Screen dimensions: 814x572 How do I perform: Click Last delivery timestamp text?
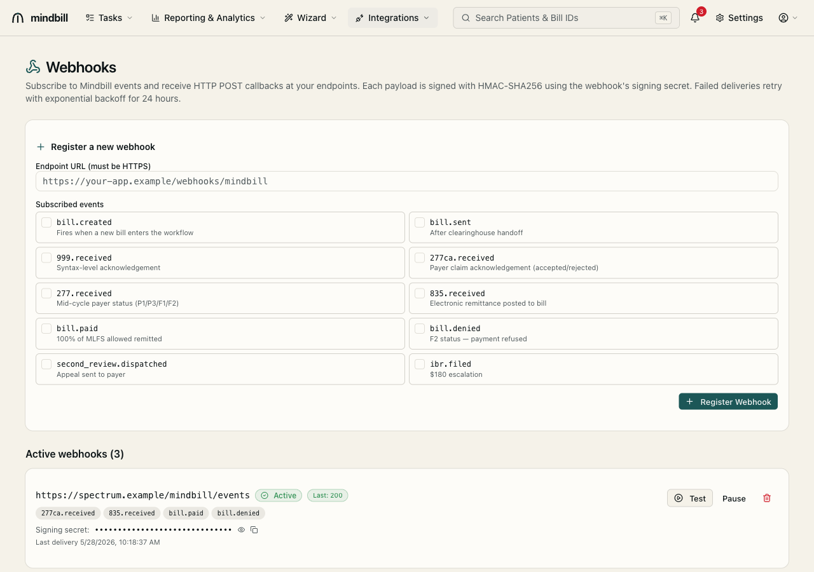click(98, 542)
